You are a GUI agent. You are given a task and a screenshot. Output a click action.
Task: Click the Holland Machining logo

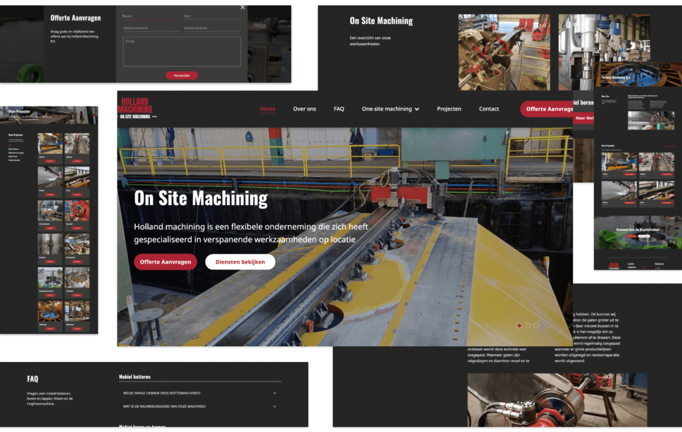point(135,108)
